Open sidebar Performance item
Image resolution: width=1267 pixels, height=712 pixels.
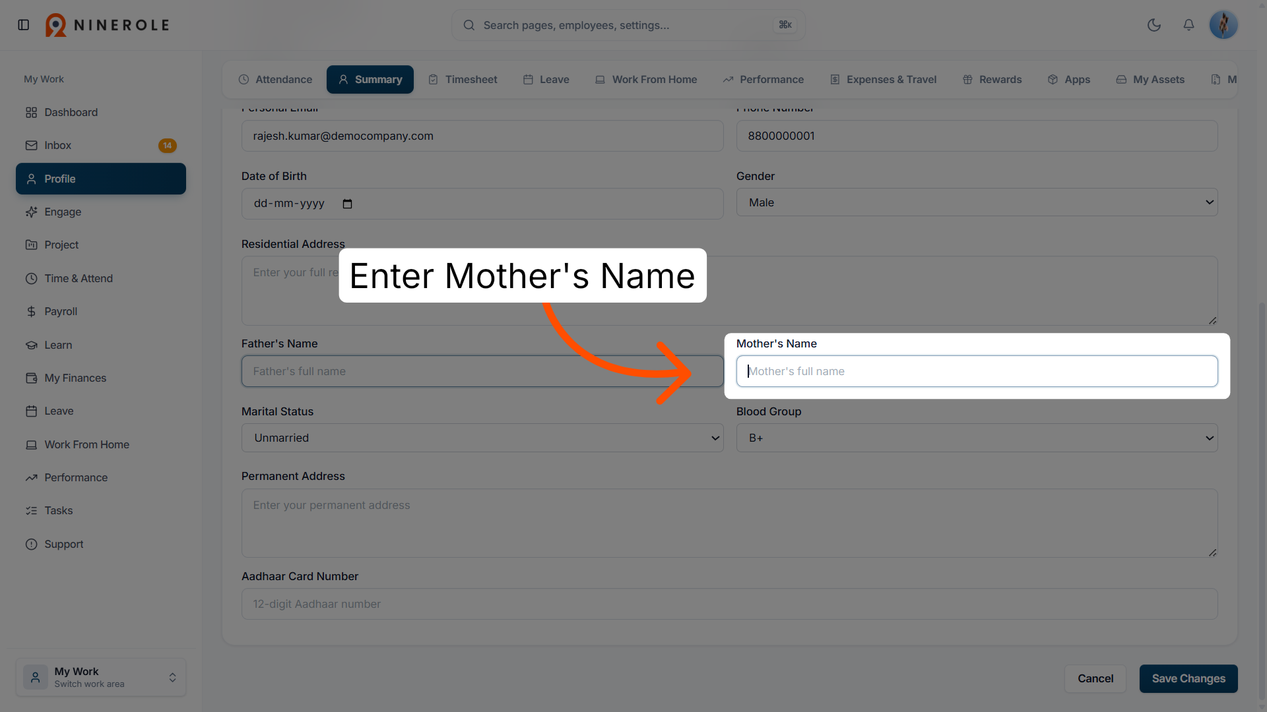pyautogui.click(x=101, y=477)
